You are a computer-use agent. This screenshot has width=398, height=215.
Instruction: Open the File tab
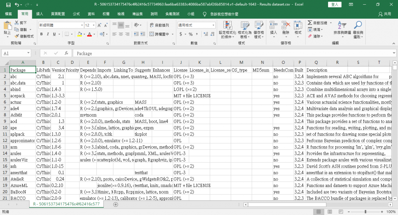pyautogui.click(x=9, y=14)
